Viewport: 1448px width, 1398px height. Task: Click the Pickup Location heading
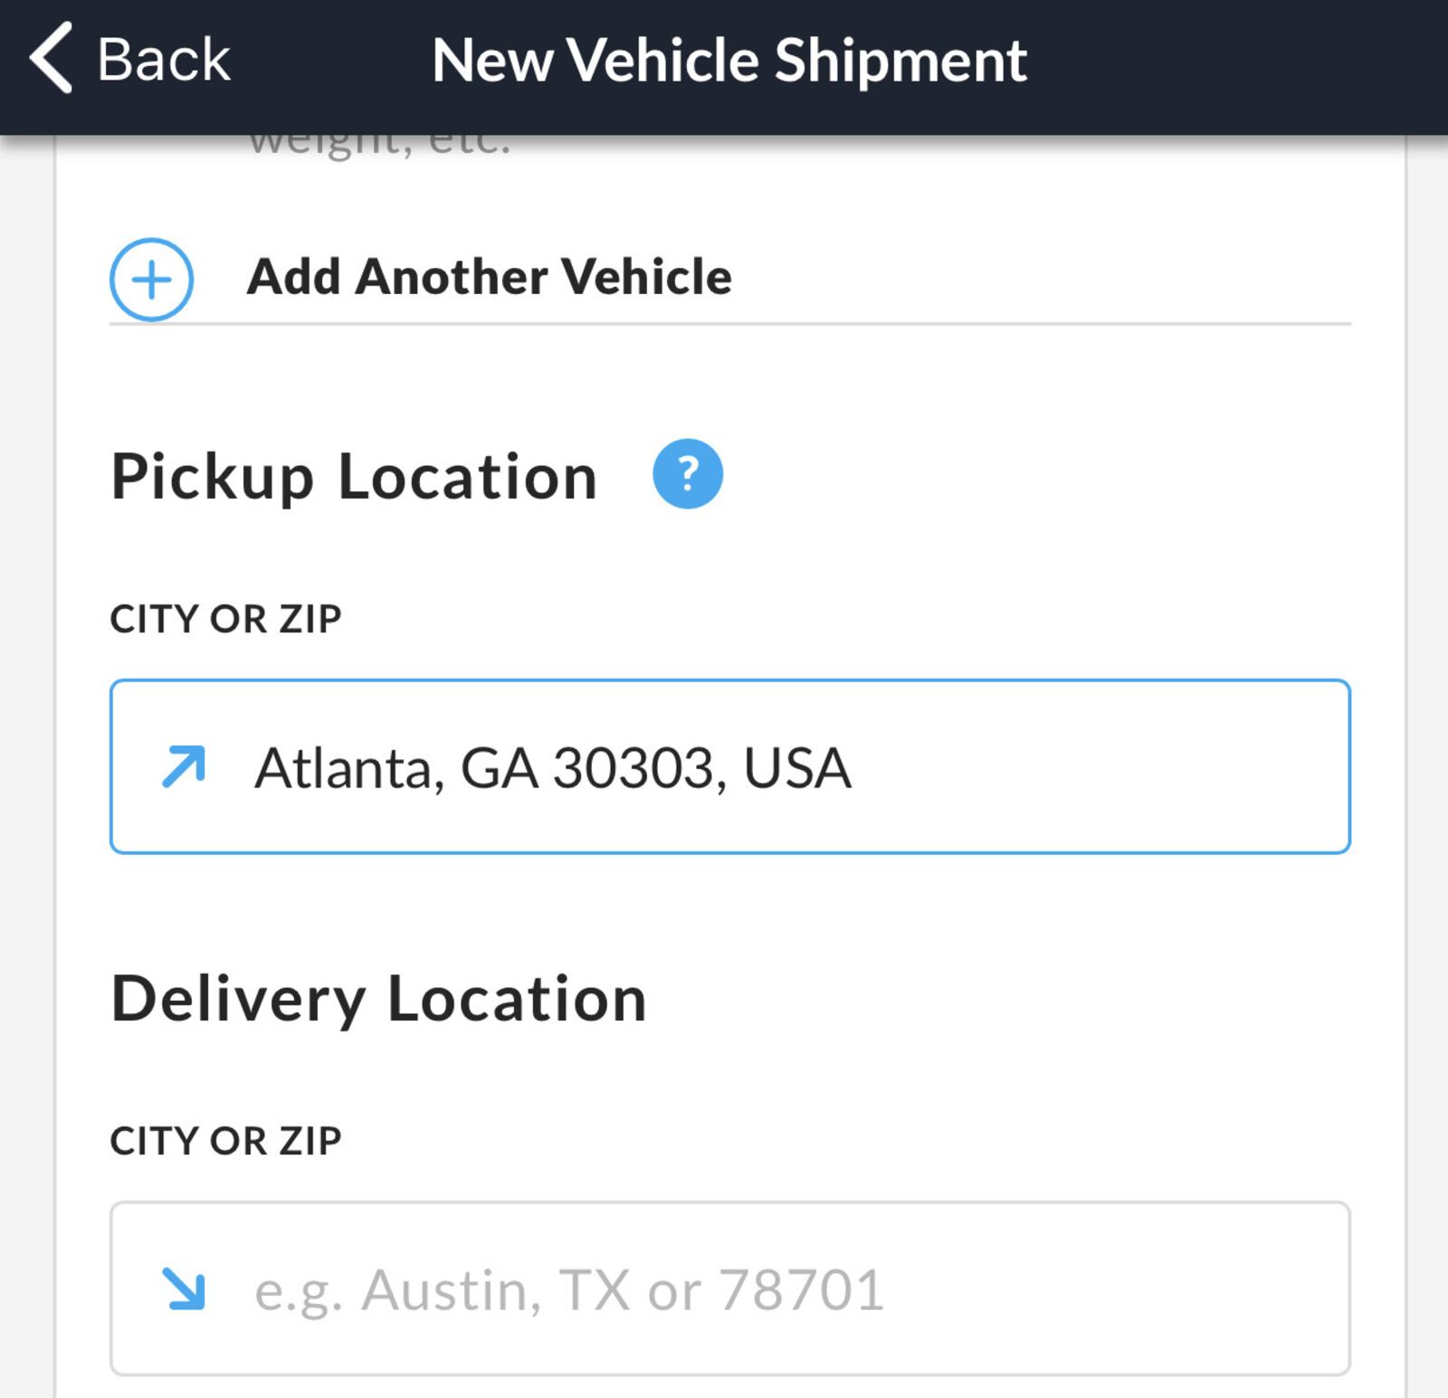click(x=354, y=477)
